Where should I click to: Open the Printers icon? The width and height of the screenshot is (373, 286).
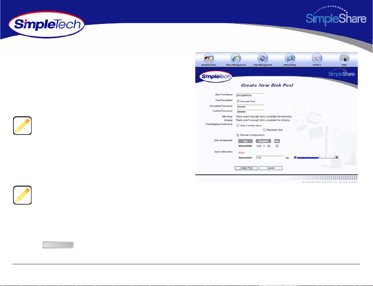click(x=317, y=59)
